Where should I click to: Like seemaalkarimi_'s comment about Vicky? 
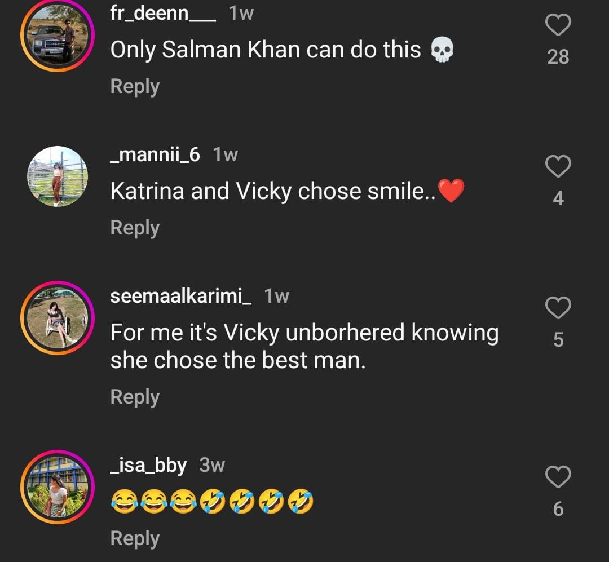[x=558, y=308]
